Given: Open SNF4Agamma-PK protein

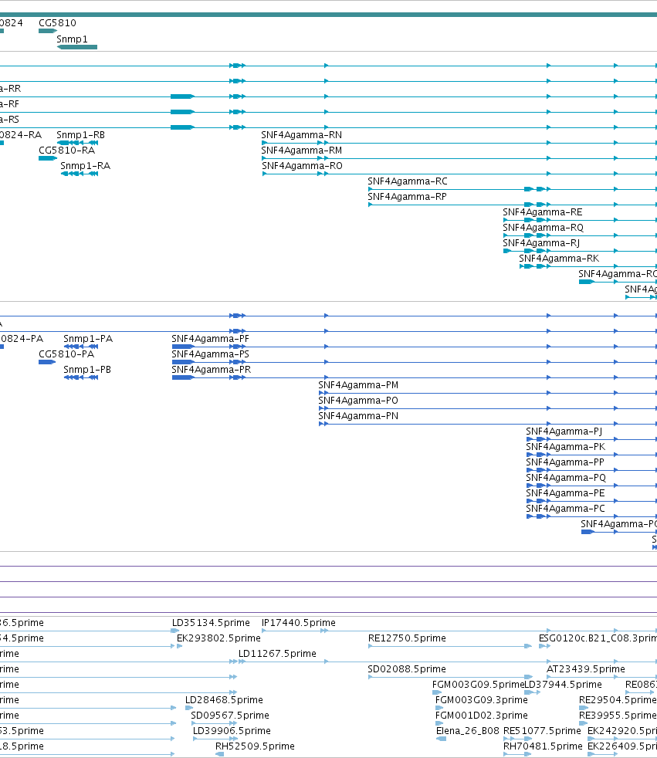Looking at the screenshot, I should 566,447.
